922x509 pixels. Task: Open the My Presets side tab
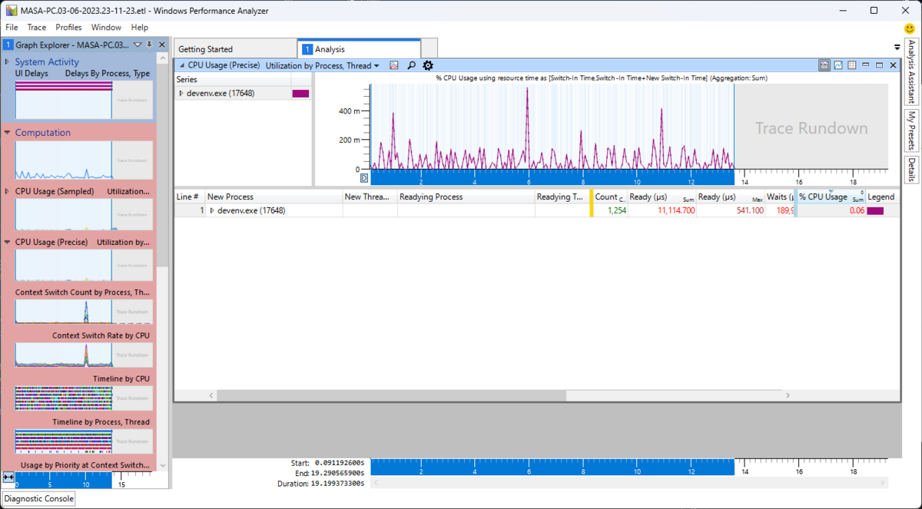[x=911, y=131]
